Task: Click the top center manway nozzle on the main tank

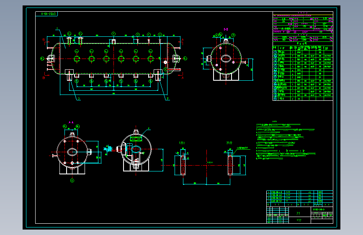Action: click(113, 41)
